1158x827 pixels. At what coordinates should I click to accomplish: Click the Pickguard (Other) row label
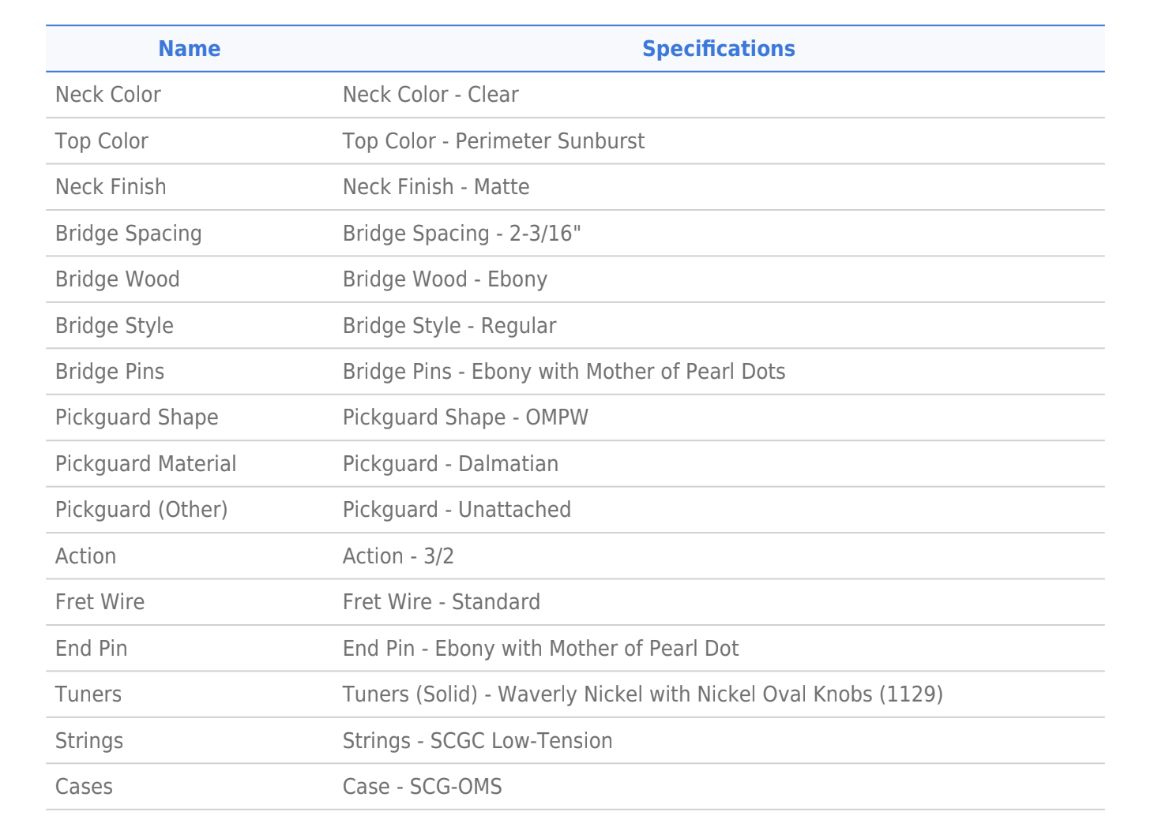coord(141,510)
